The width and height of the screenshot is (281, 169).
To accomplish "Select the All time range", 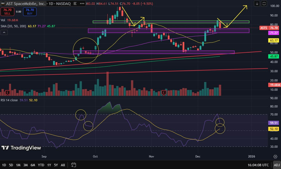I will coord(63,165).
